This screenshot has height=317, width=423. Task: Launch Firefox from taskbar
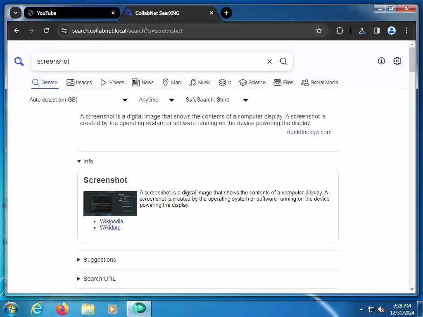pos(62,309)
